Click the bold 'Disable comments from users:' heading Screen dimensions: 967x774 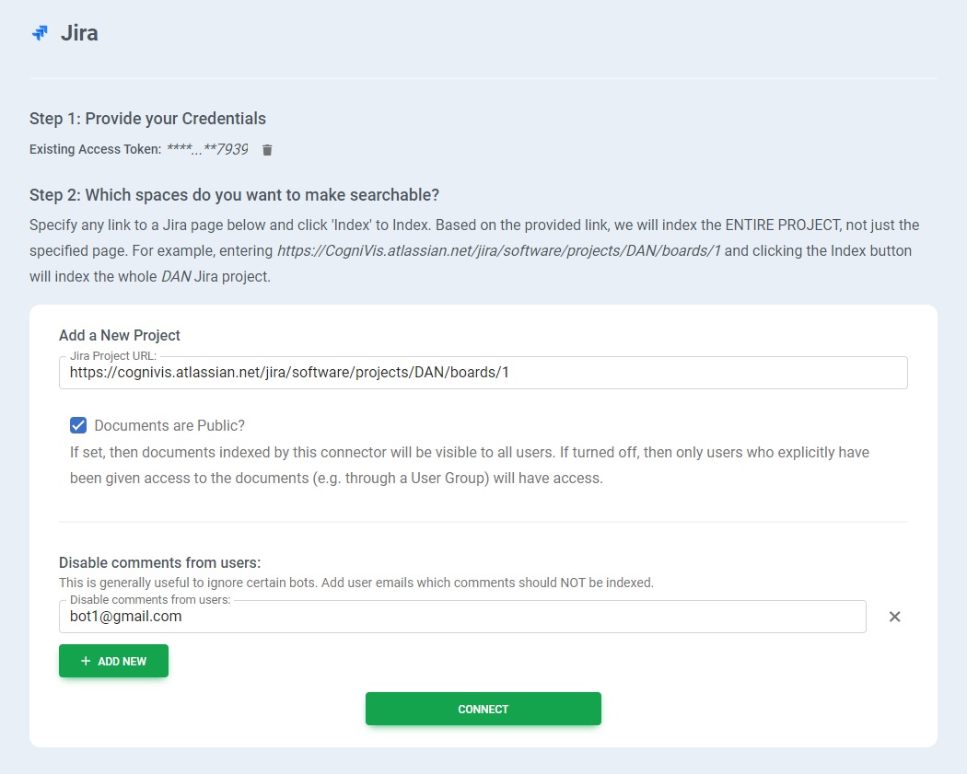pos(159,562)
